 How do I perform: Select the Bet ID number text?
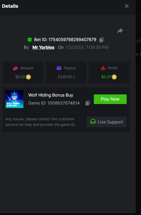coord(72,40)
